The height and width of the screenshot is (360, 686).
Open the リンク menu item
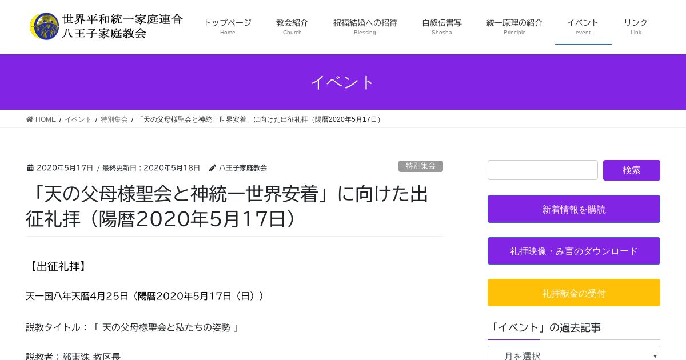(636, 26)
